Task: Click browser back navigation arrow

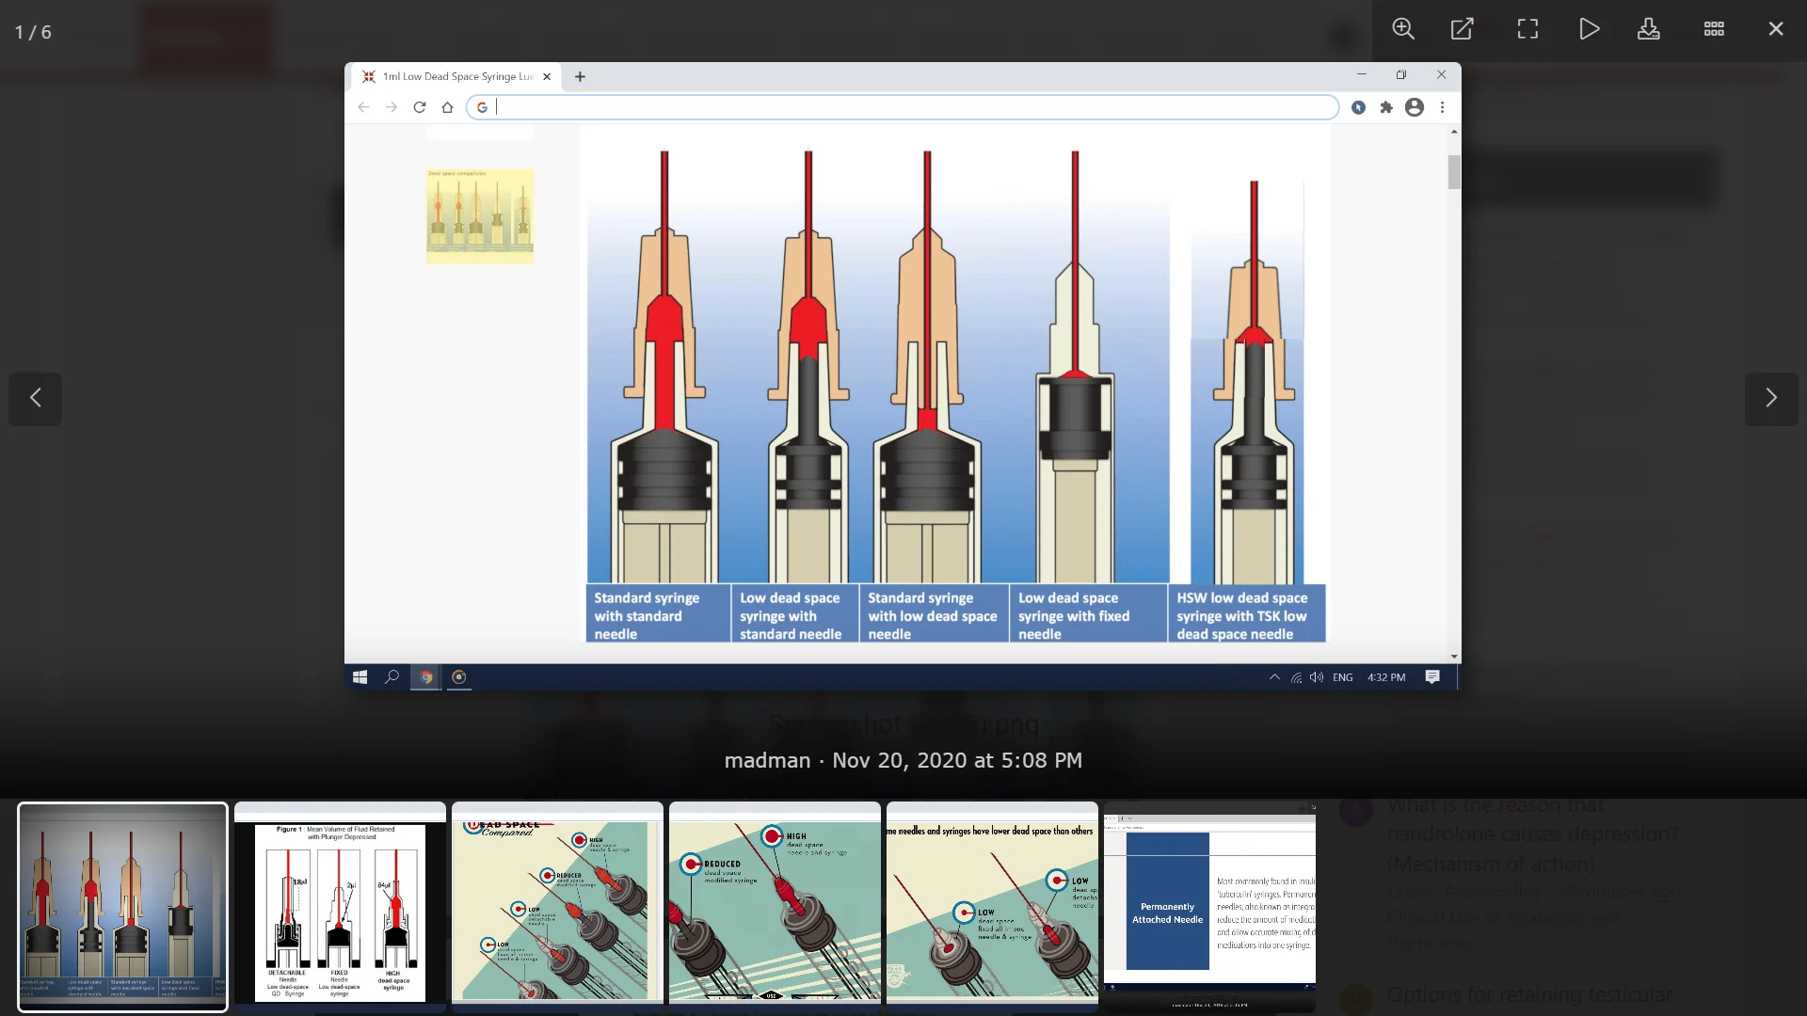Action: 363,106
